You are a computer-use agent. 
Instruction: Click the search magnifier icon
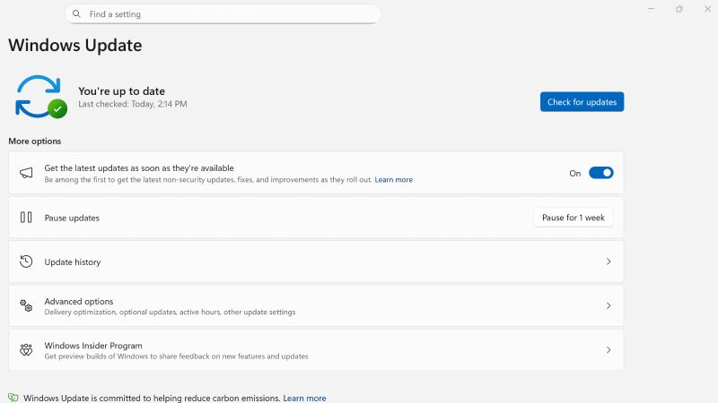click(x=76, y=14)
